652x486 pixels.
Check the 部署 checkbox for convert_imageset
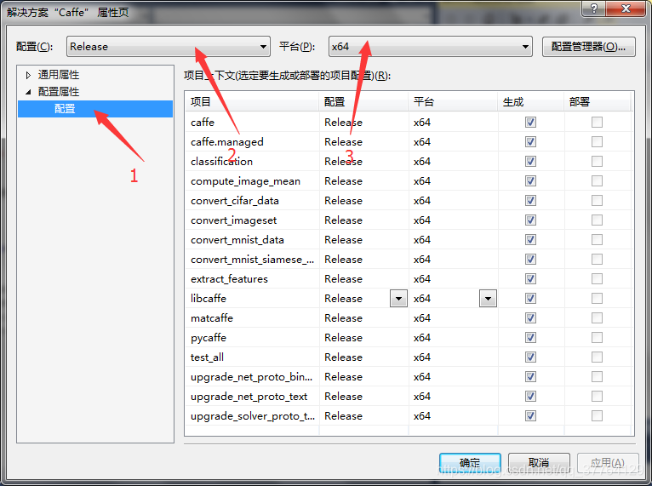(x=598, y=220)
